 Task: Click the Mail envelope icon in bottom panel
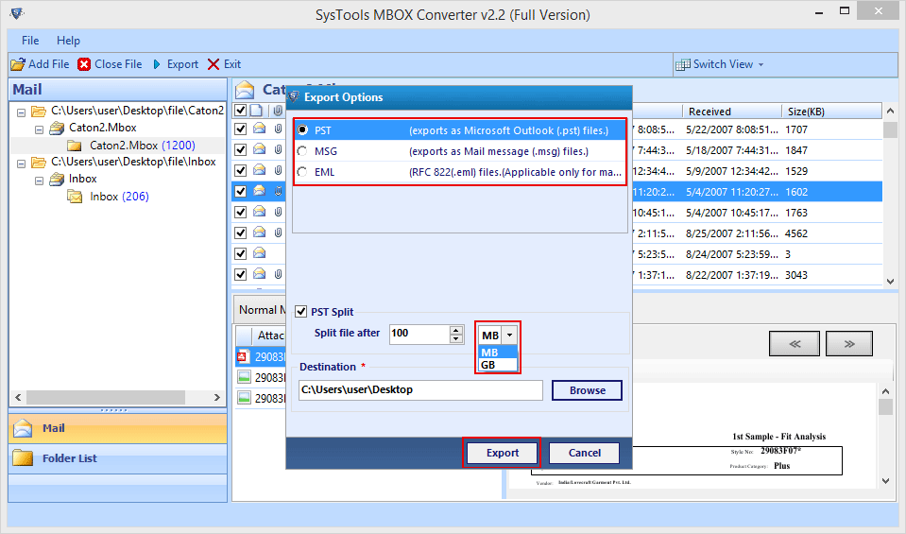pyautogui.click(x=23, y=428)
